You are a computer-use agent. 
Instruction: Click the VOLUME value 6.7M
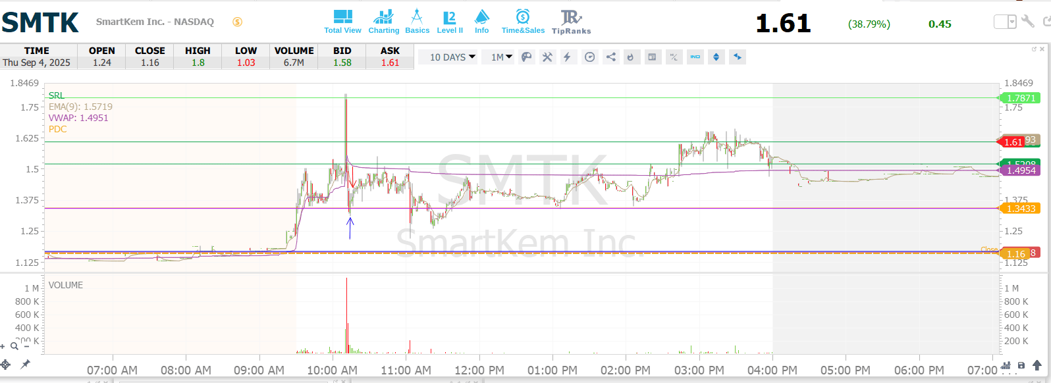click(x=294, y=63)
